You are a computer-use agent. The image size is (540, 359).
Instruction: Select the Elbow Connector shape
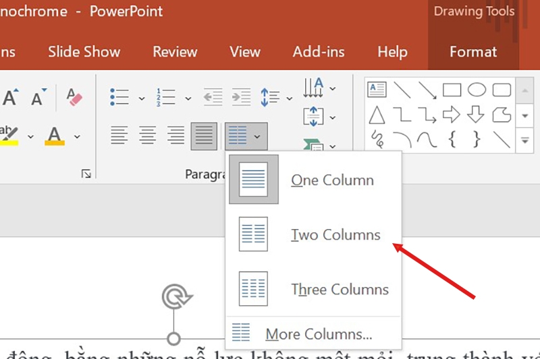[x=402, y=115]
